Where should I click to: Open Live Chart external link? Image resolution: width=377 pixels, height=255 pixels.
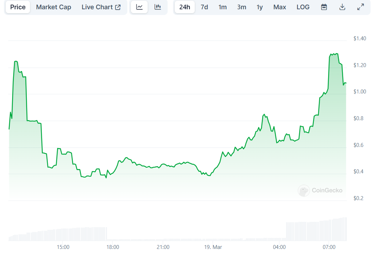tap(101, 7)
